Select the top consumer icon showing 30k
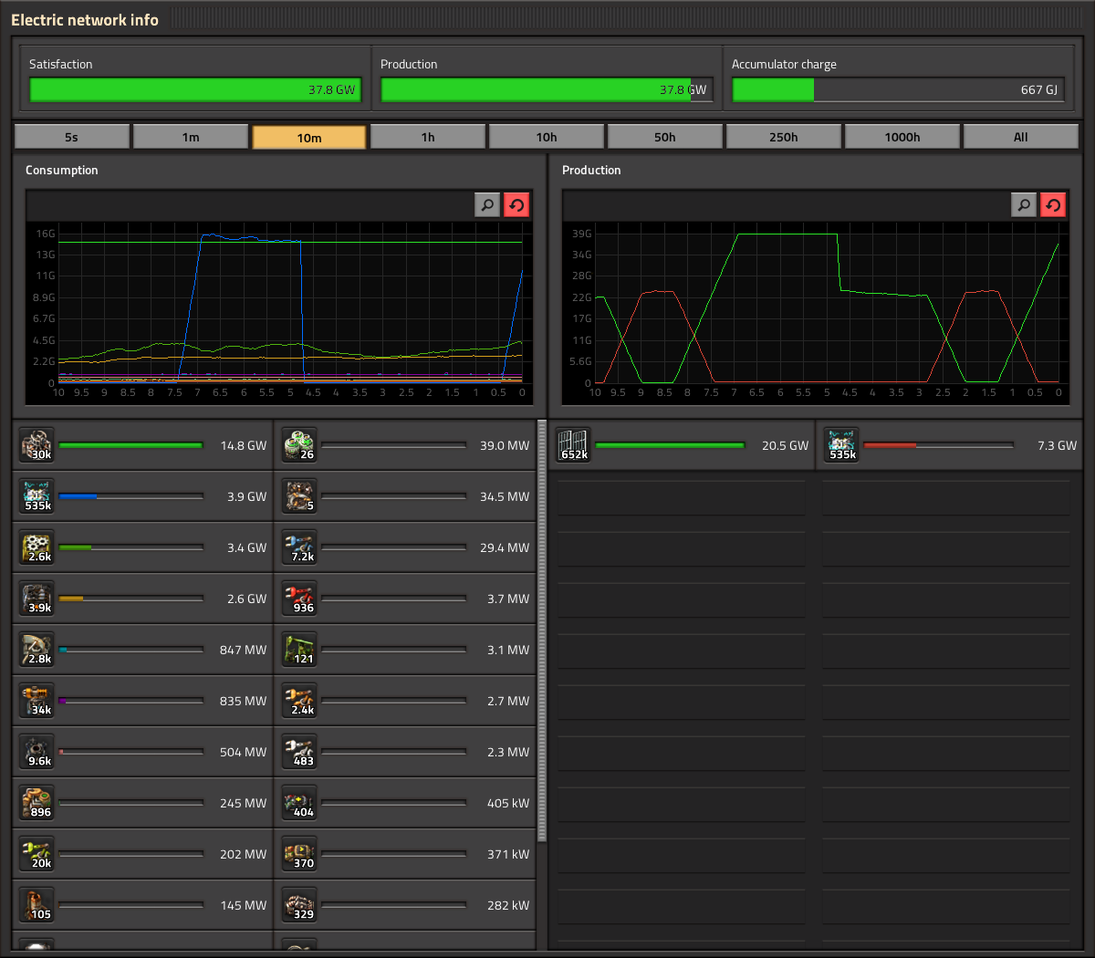The height and width of the screenshot is (958, 1095). pyautogui.click(x=37, y=445)
